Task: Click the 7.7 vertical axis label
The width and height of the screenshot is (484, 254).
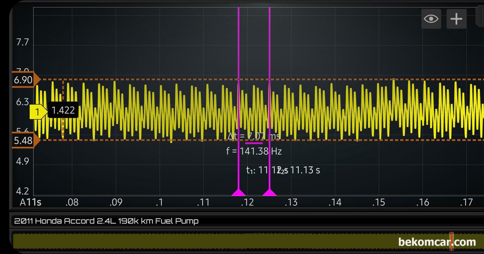Action: point(22,42)
